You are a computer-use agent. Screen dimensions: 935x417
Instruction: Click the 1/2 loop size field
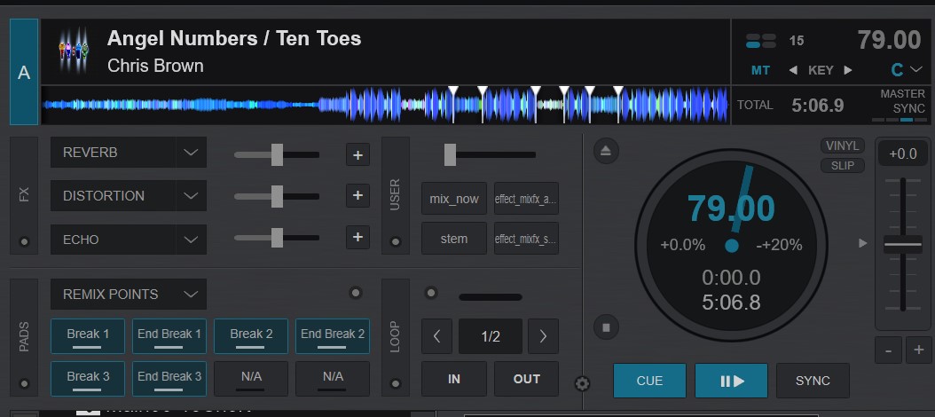pos(491,336)
